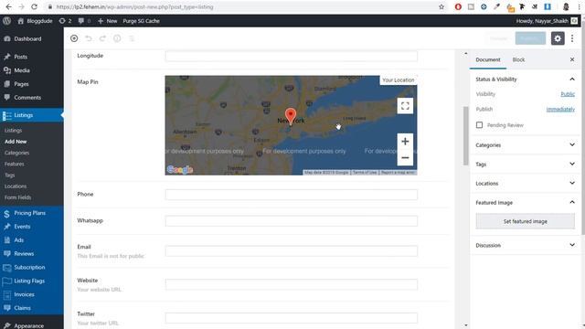585x329 pixels.
Task: Click the Phone input field
Action: point(291,195)
